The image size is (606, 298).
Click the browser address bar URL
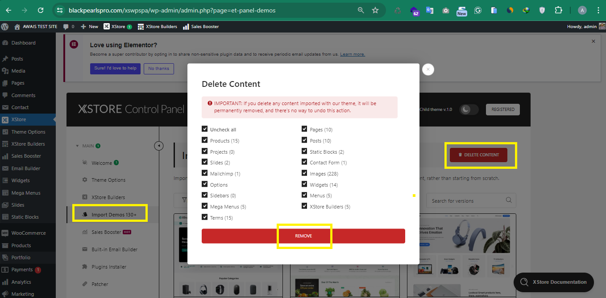[x=172, y=10]
